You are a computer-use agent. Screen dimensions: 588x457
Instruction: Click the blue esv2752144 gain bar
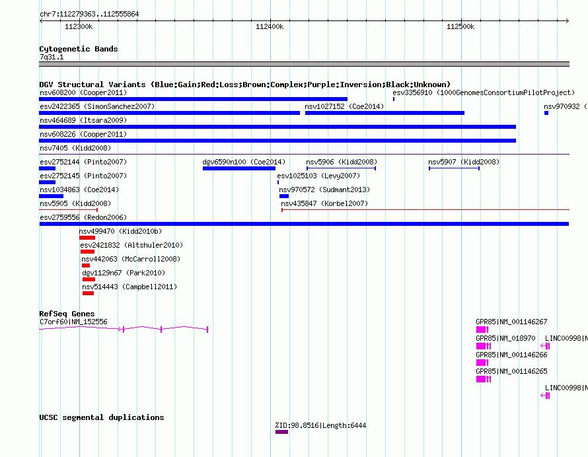pyautogui.click(x=48, y=168)
